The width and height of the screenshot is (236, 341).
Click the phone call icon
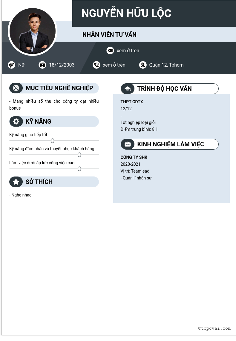96,65
